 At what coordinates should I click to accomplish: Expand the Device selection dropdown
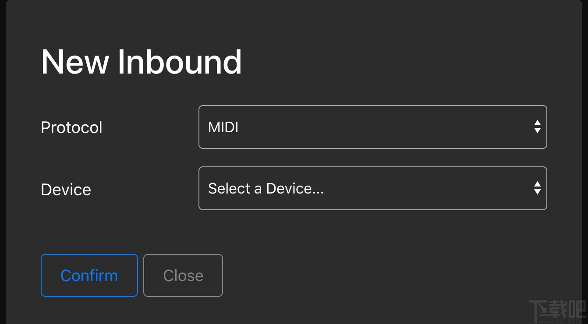point(372,188)
